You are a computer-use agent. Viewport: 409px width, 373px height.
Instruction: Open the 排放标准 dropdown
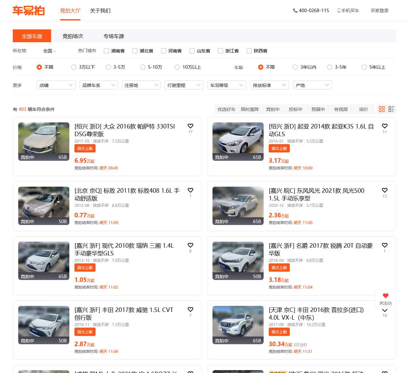[270, 85]
